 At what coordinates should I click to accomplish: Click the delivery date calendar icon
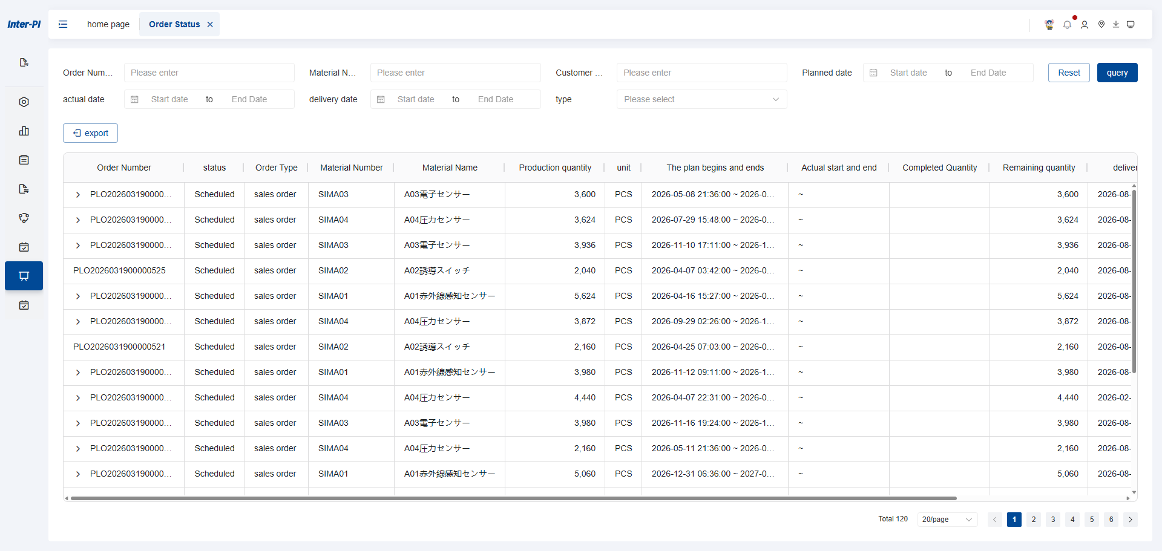point(381,99)
